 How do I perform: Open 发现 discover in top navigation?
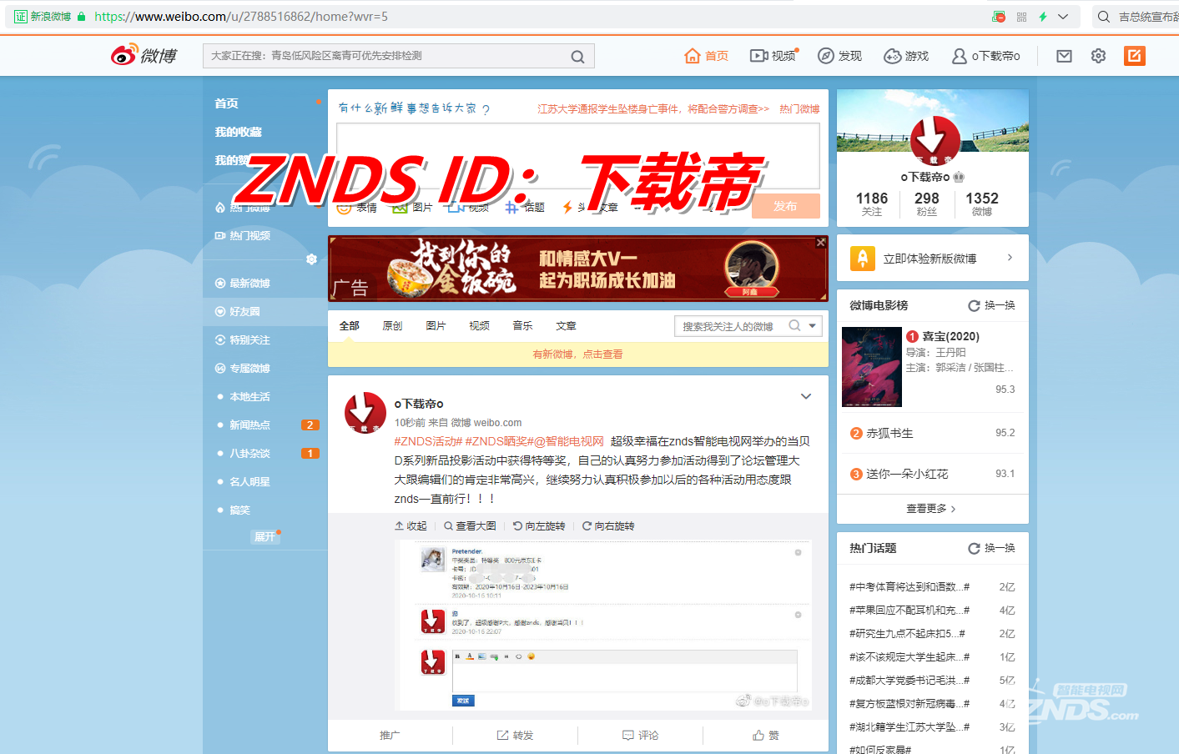tap(839, 56)
